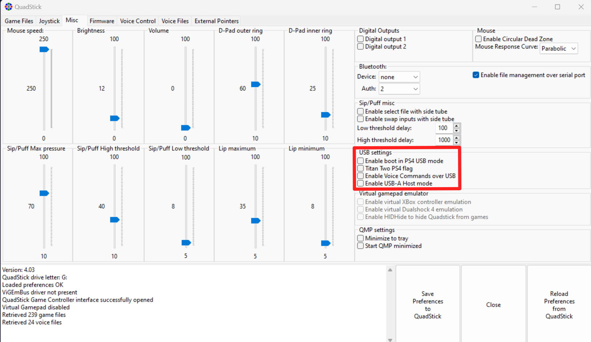The width and height of the screenshot is (591, 342).
Task: Open the Firmware tab
Action: (102, 21)
